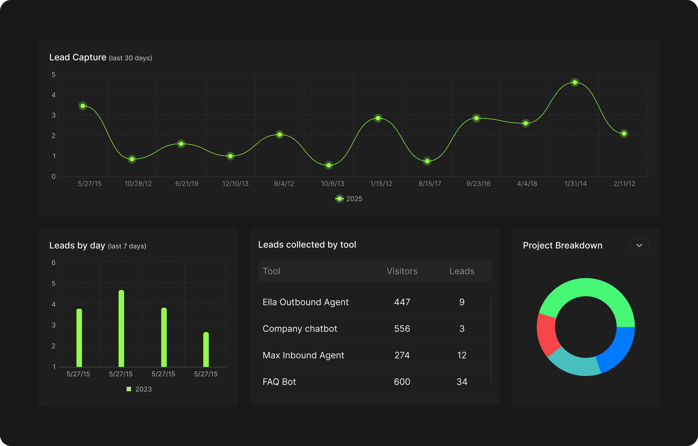This screenshot has height=446, width=698.
Task: Toggle the 2025 series legend marker
Action: tap(339, 198)
